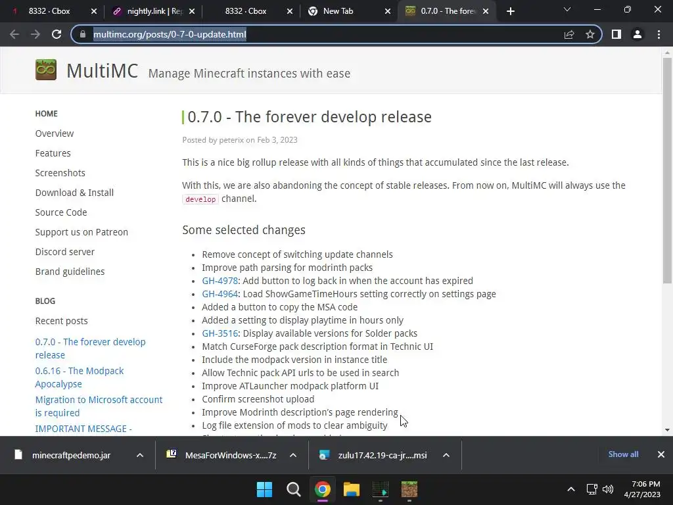
Task: Open Windows Start menu
Action: tap(264, 489)
